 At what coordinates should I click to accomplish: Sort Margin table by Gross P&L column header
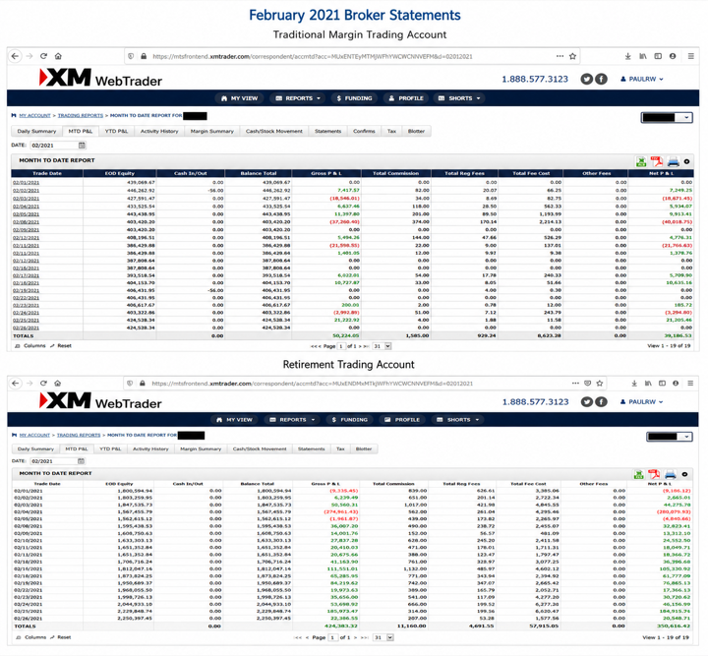326,173
